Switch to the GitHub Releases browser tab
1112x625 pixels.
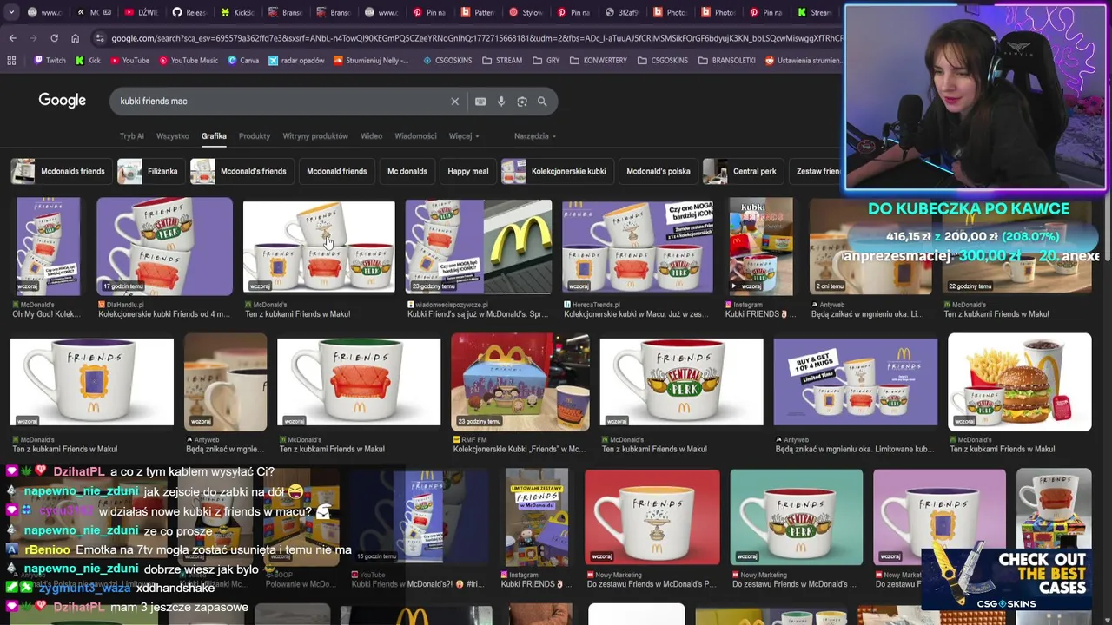[x=189, y=12]
